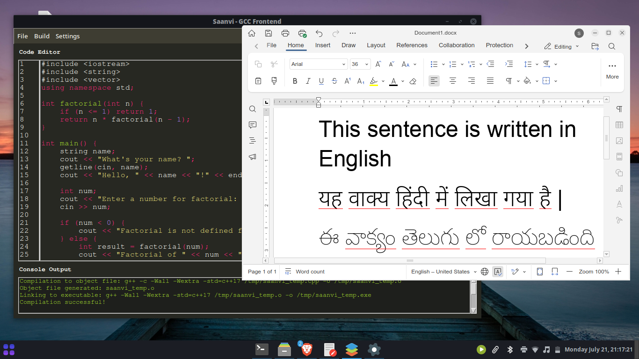
Task: Open the Comments panel in left sidebar
Action: tap(253, 125)
